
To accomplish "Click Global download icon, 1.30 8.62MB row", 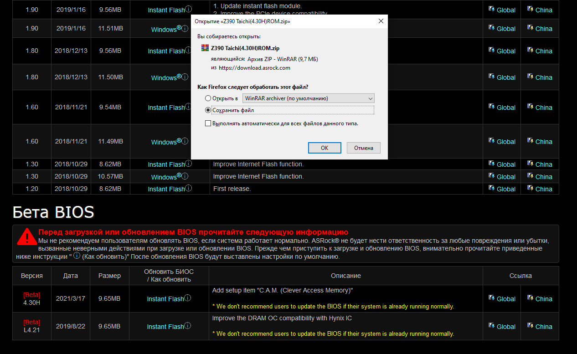I will click(491, 164).
